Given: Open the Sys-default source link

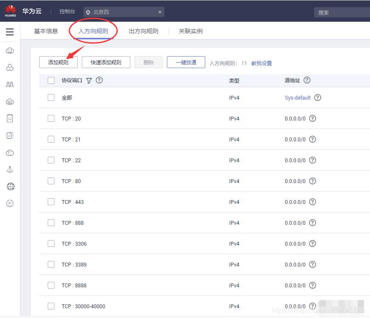Looking at the screenshot, I should tap(298, 97).
